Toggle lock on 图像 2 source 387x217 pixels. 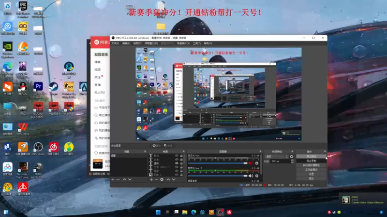[x=181, y=175]
